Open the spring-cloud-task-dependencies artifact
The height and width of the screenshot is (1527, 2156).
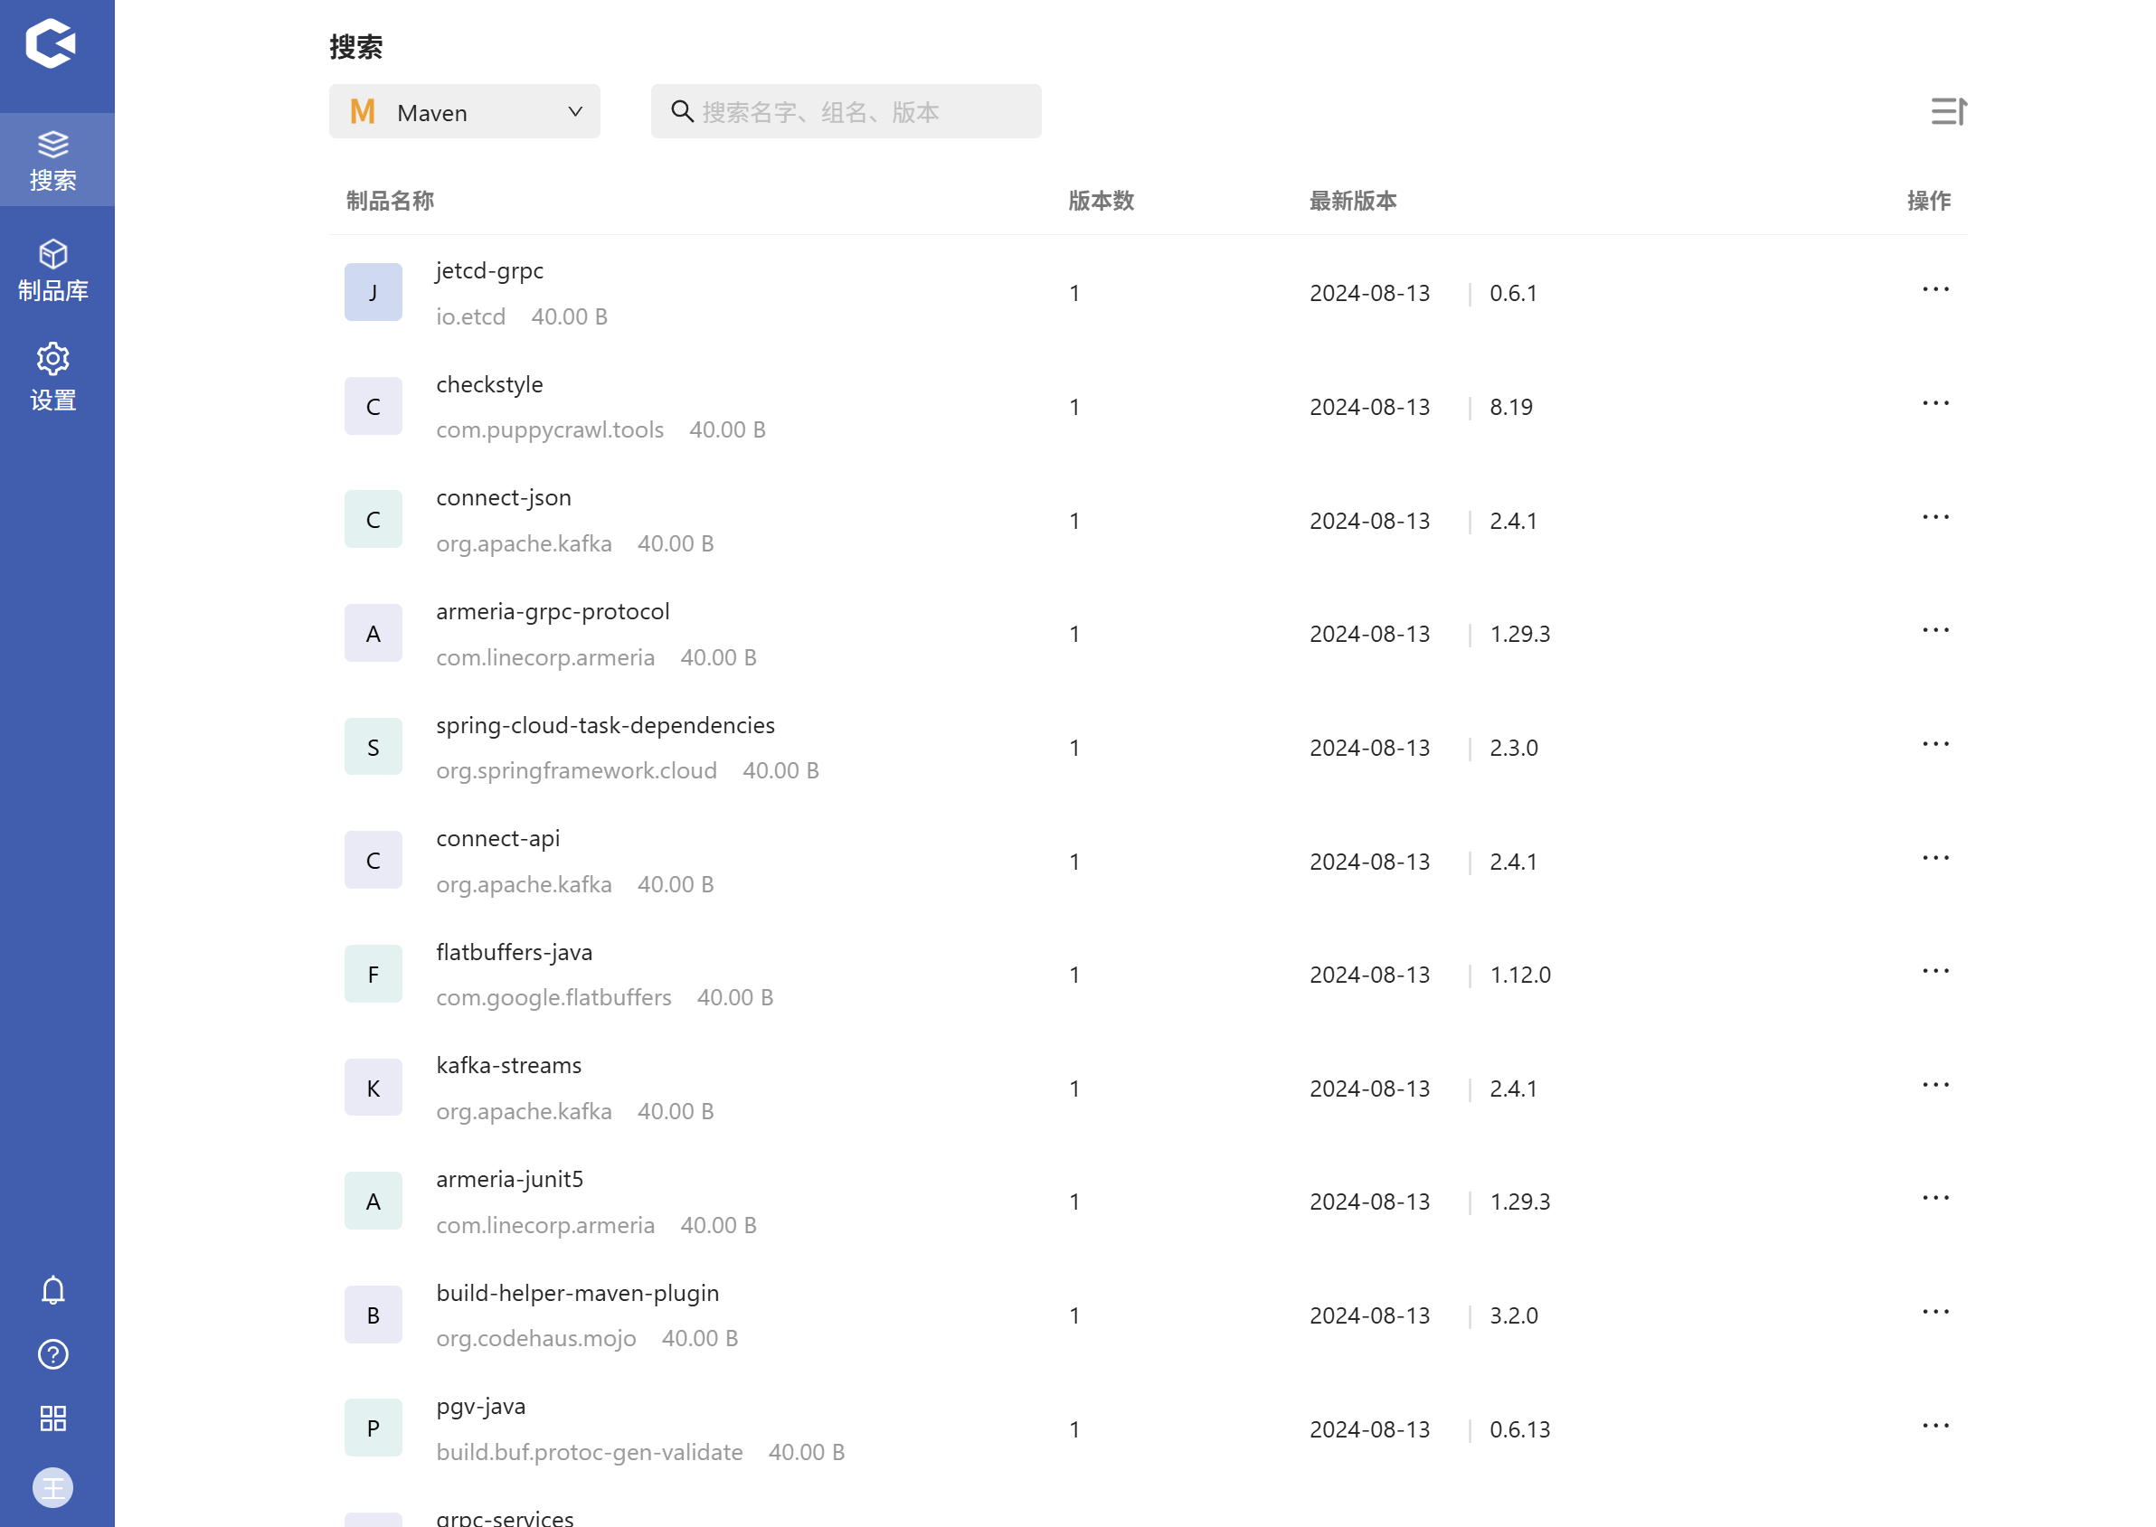(x=605, y=725)
